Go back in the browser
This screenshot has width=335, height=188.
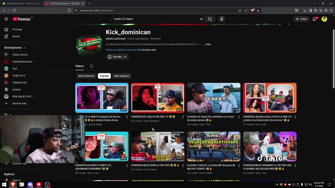[x=4, y=10]
